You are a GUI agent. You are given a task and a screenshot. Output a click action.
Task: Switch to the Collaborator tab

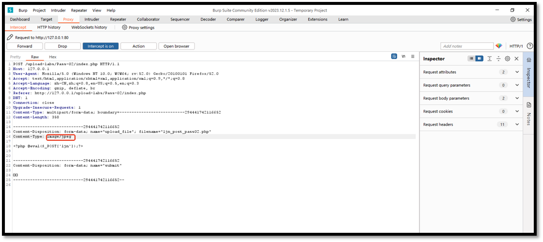(148, 19)
